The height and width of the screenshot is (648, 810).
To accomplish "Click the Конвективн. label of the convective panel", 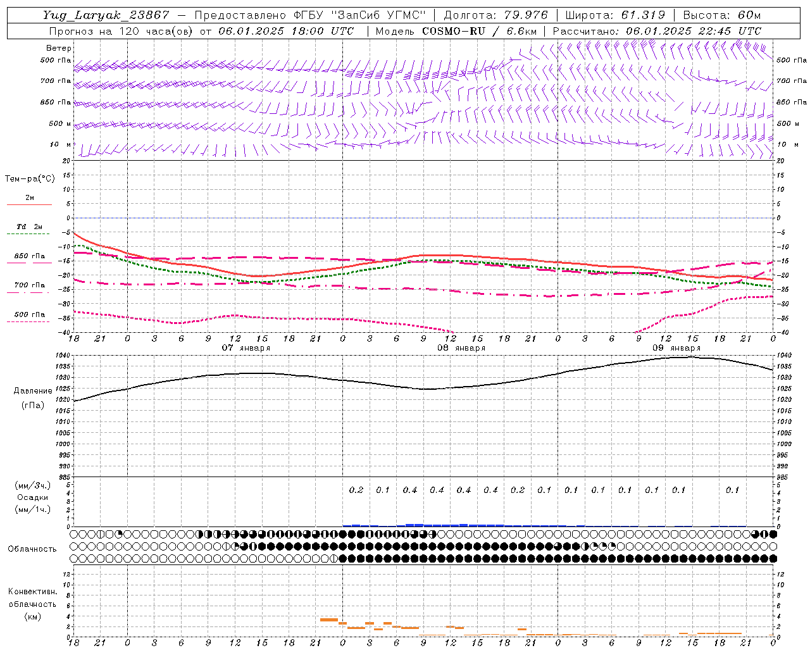I will 32,592.
